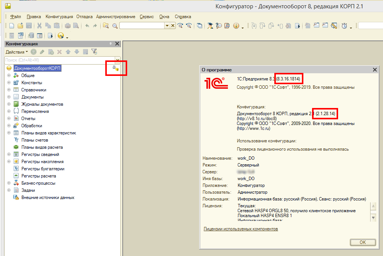The height and width of the screenshot is (256, 383).
Task: Click the About info icon in toolbar
Action: coord(236,26)
